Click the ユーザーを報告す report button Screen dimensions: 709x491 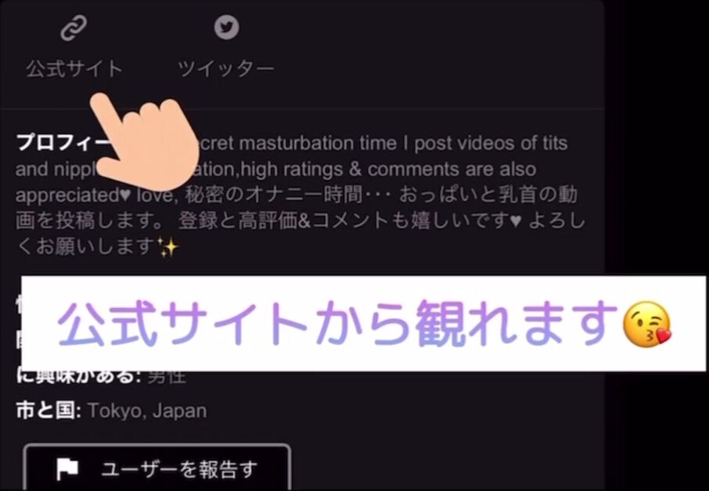(157, 467)
